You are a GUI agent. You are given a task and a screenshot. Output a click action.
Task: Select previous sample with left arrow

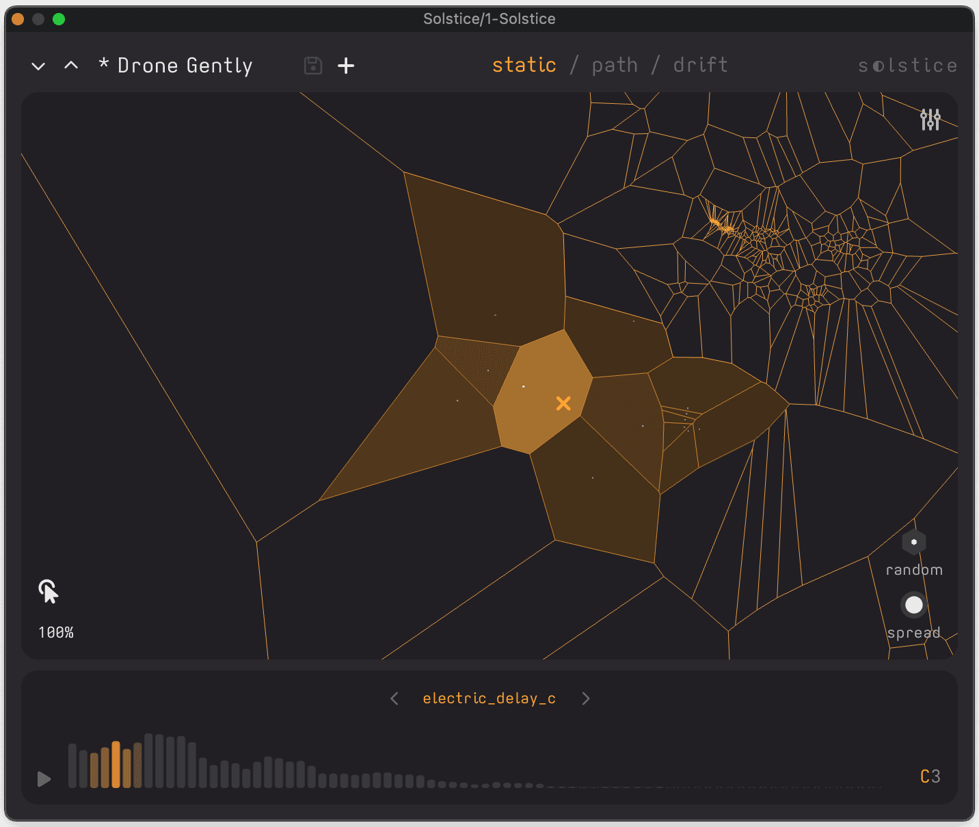tap(394, 698)
